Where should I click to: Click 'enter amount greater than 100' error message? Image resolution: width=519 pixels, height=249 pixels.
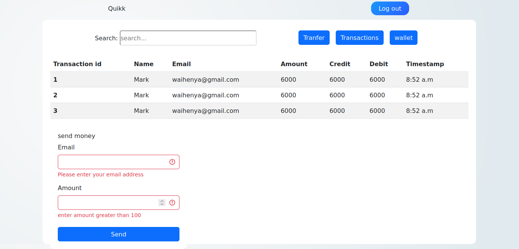point(99,215)
